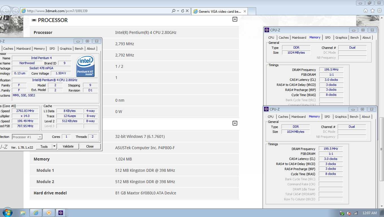Screen dimensions: 384x217
Task: Click the Validate button in CPU-Z
Action: (x=68, y=146)
